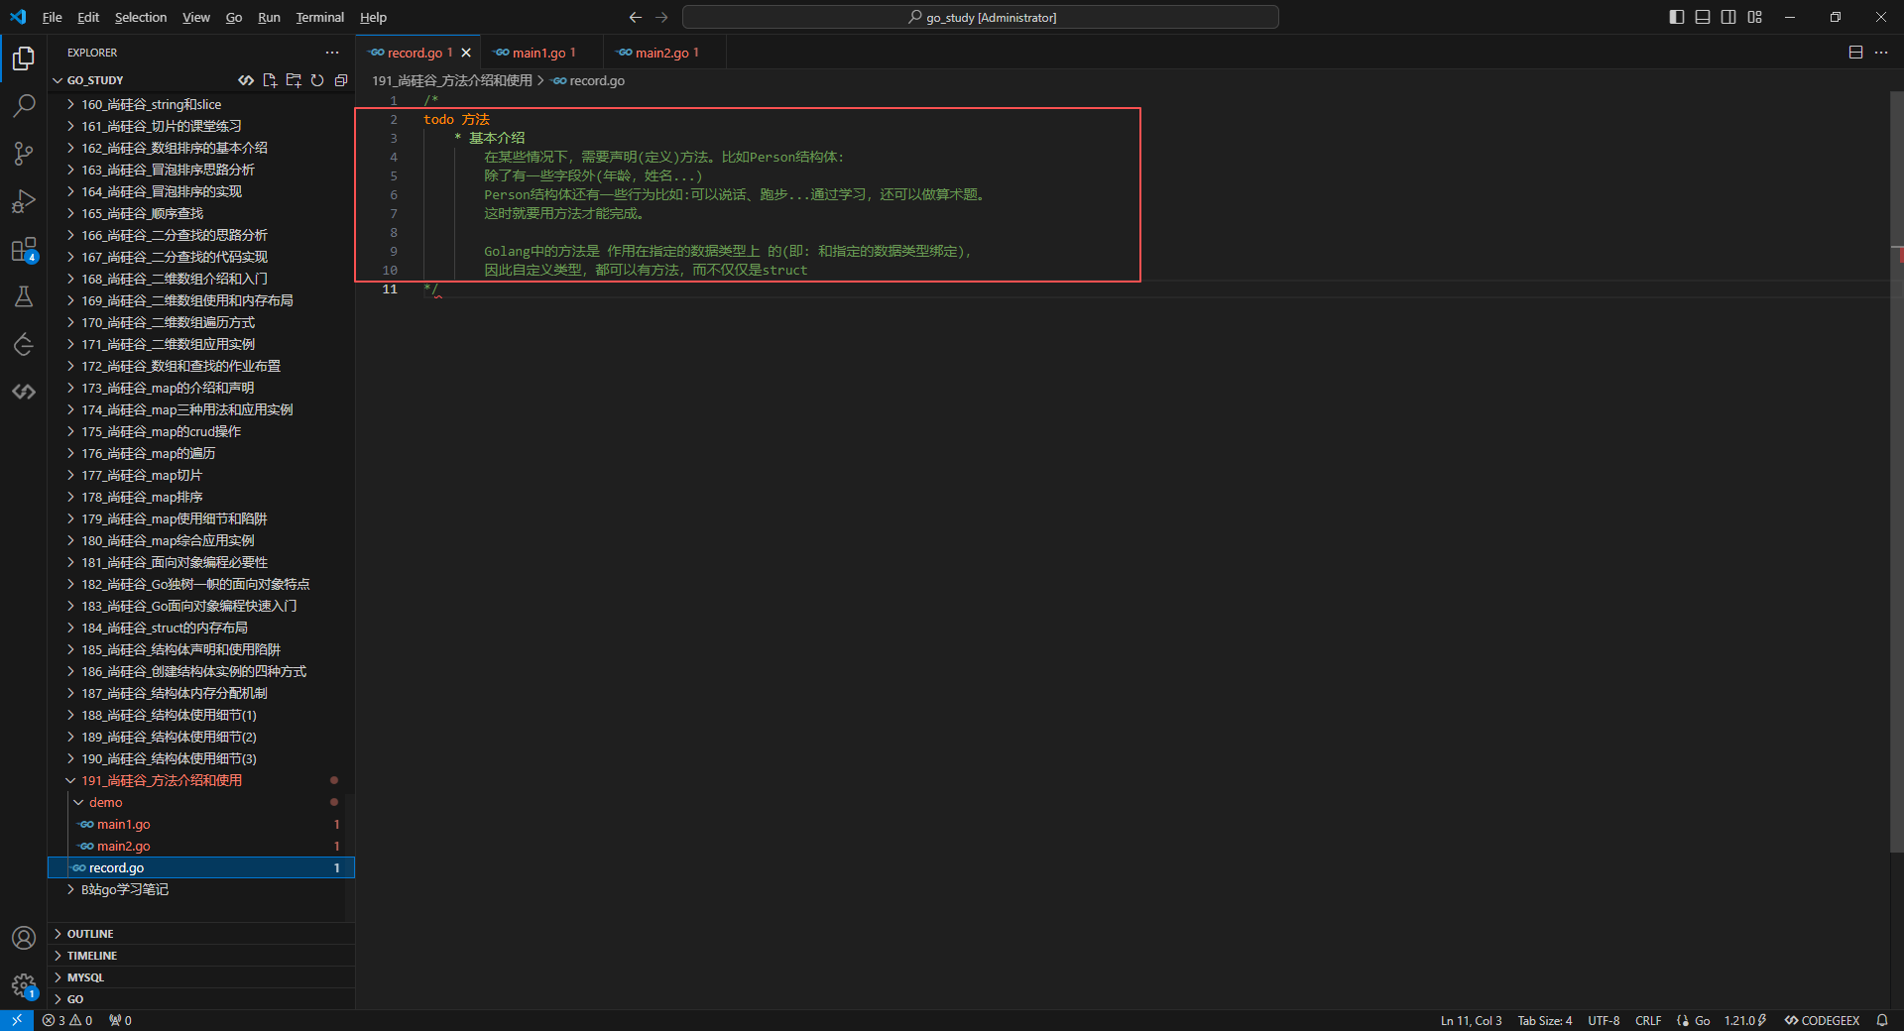The image size is (1904, 1031).
Task: Go back in navigation history
Action: pyautogui.click(x=636, y=17)
